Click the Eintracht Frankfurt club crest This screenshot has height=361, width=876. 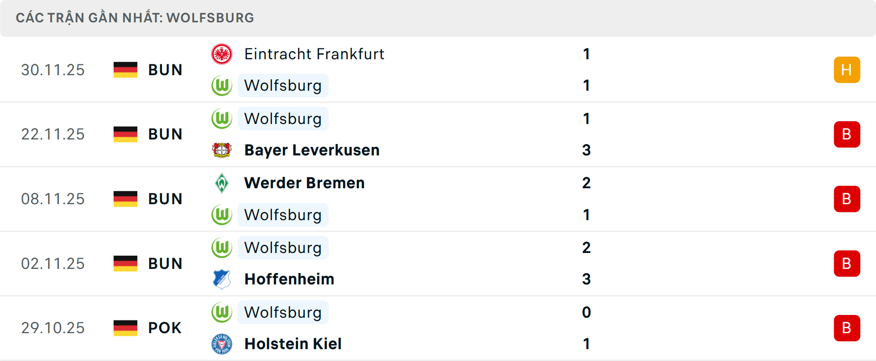click(x=222, y=54)
